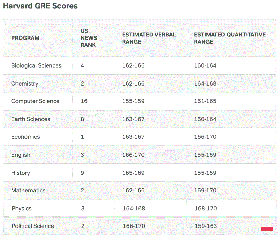Click rank "16" in the Computer Science row
278x236 pixels.
pyautogui.click(x=84, y=101)
